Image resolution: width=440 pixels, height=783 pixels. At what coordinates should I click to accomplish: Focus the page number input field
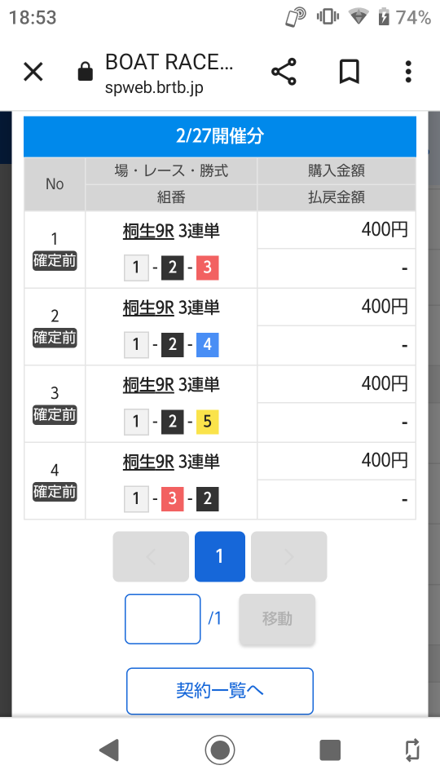point(163,619)
